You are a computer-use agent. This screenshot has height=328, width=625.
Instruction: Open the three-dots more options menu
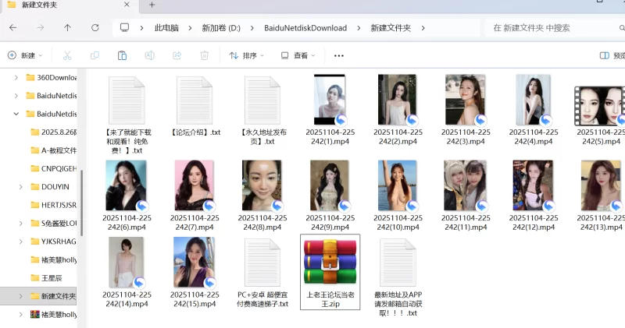point(339,55)
